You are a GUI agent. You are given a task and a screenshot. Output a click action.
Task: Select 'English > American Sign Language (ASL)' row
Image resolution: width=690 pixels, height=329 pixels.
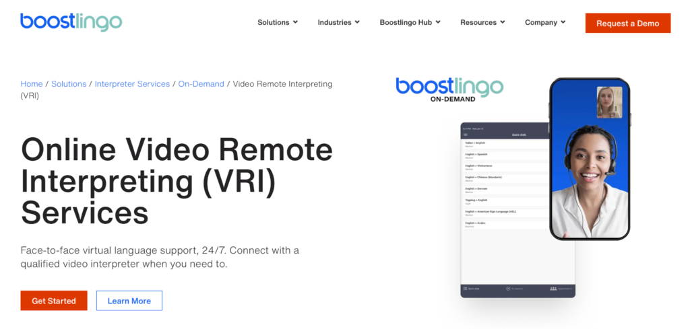(505, 213)
